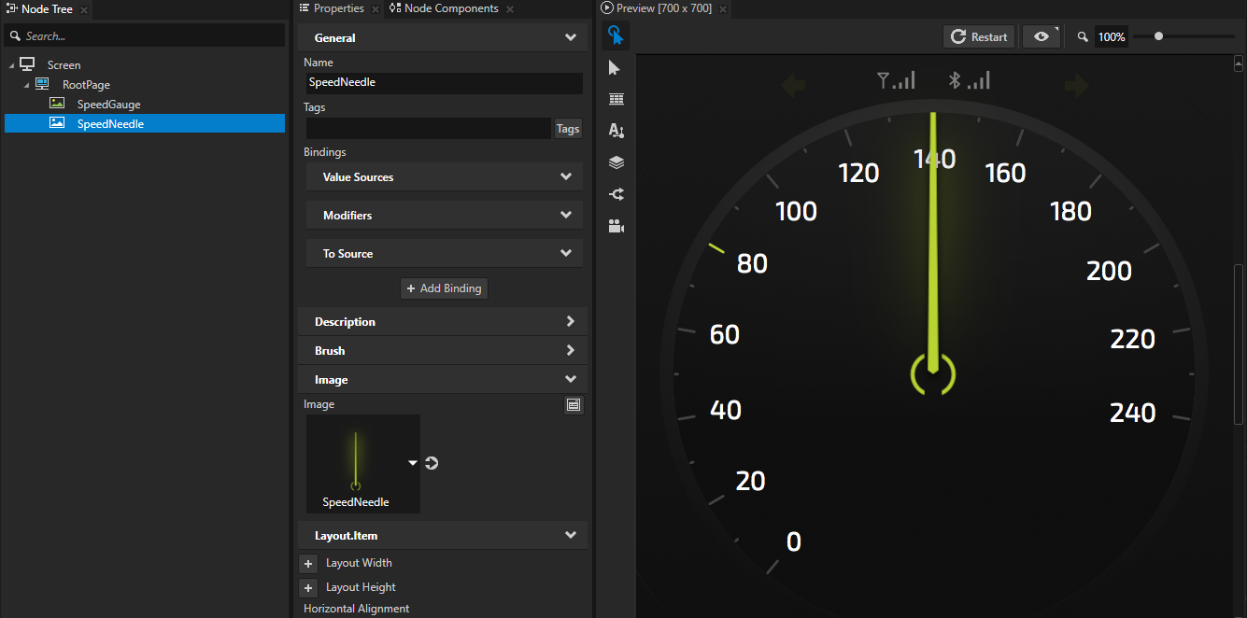Expand the Value Sources section

click(444, 177)
